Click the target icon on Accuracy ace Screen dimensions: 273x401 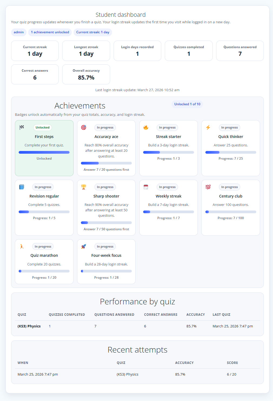(84, 127)
